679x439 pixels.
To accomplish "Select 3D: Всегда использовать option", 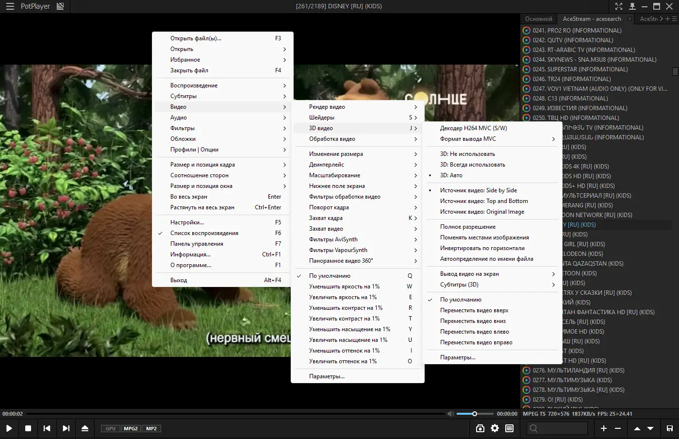I will pyautogui.click(x=492, y=165).
